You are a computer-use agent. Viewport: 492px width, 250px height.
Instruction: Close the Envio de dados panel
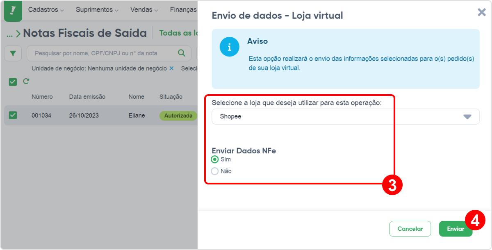(482, 12)
